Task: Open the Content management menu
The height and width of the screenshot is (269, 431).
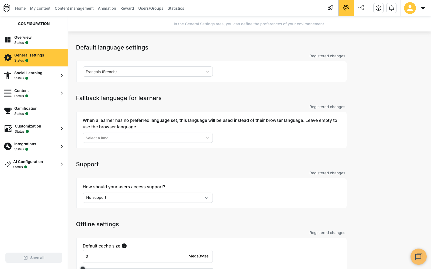Action: coord(74,8)
